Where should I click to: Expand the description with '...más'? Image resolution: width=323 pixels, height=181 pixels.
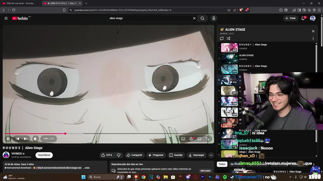[86, 168]
